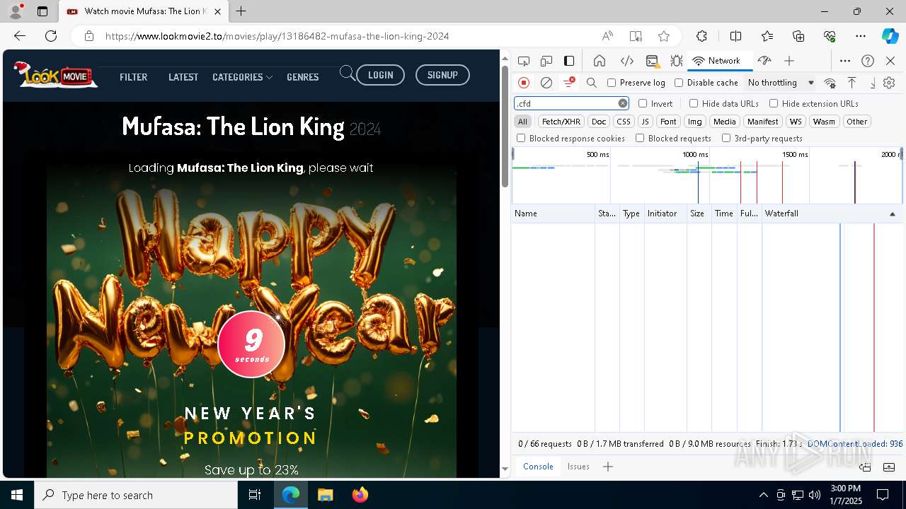
Task: Open the GENRES link
Action: click(303, 77)
